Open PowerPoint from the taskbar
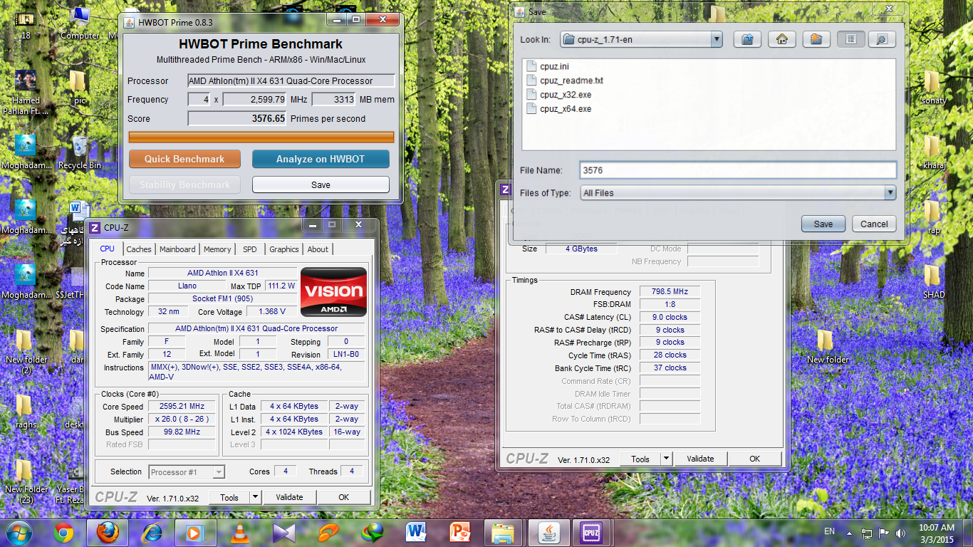 [460, 533]
